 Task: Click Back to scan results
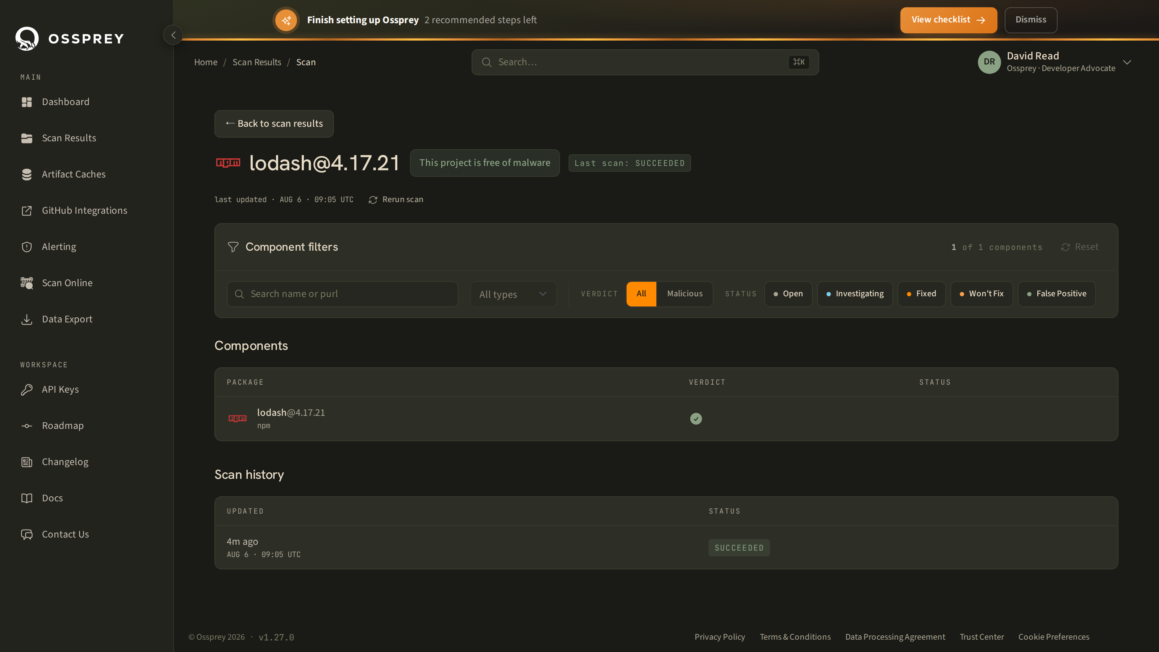pos(274,124)
